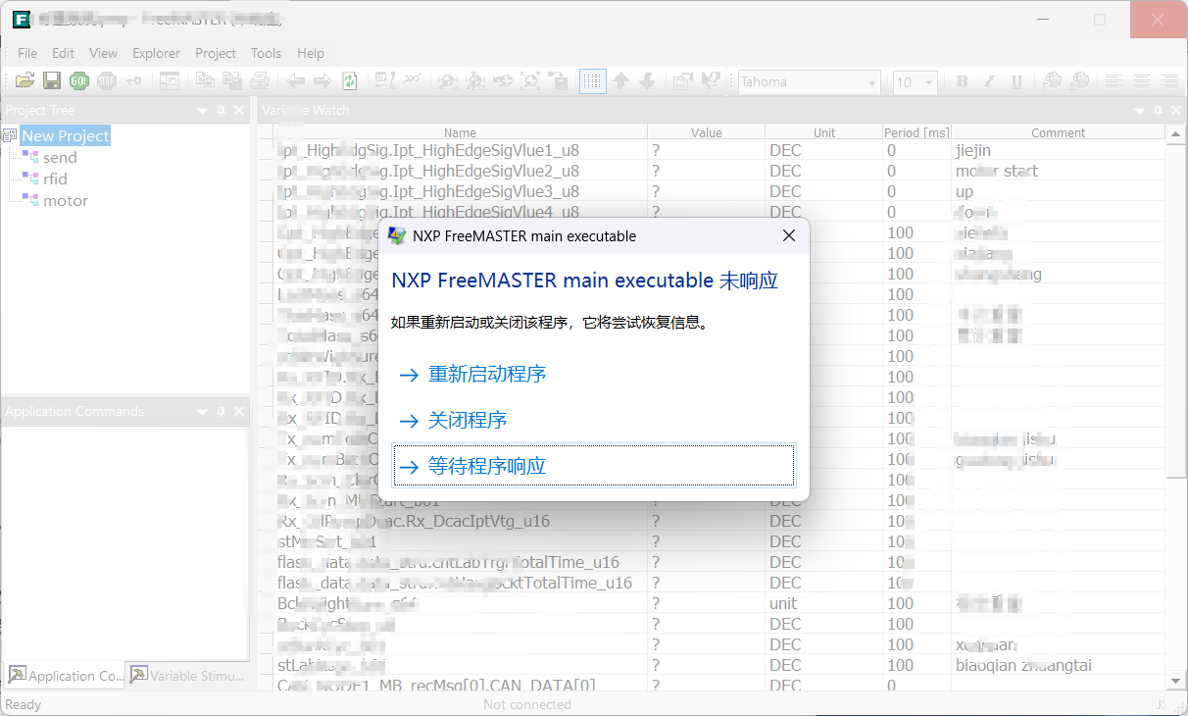The image size is (1188, 716).
Task: Open the Variable Watch panel options arrow
Action: [x=1140, y=111]
